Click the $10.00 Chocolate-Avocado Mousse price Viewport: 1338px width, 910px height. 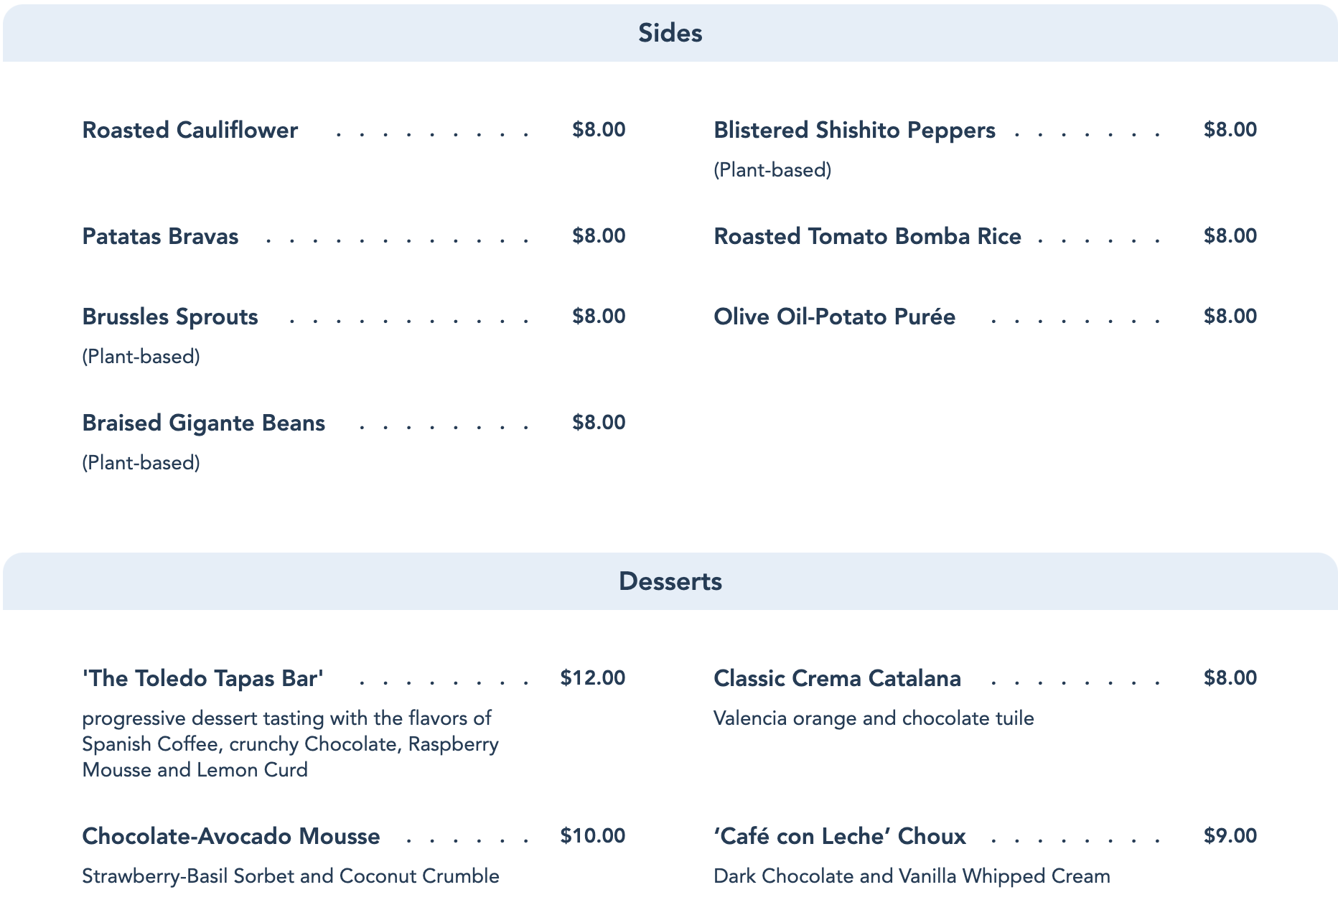[x=593, y=836]
